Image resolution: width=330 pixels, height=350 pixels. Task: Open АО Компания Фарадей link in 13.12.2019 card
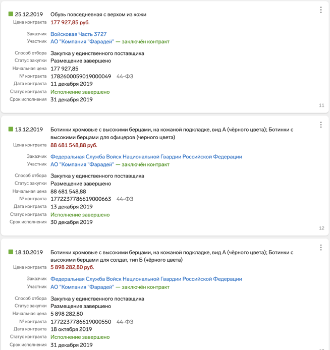tap(82, 164)
